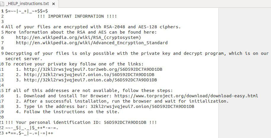Select the _HELP_instructions.txt tab

tap(27, 3)
